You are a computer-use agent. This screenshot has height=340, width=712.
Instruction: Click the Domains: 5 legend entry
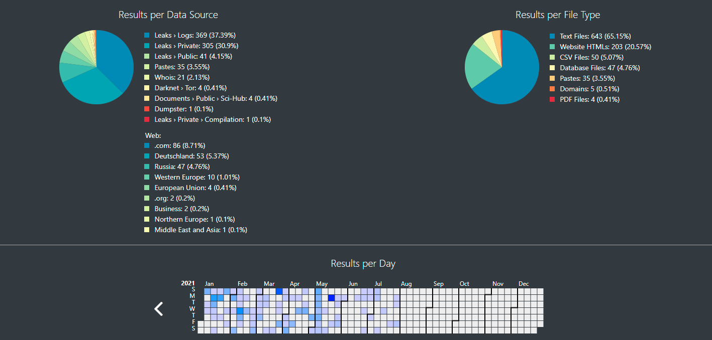[x=589, y=89]
